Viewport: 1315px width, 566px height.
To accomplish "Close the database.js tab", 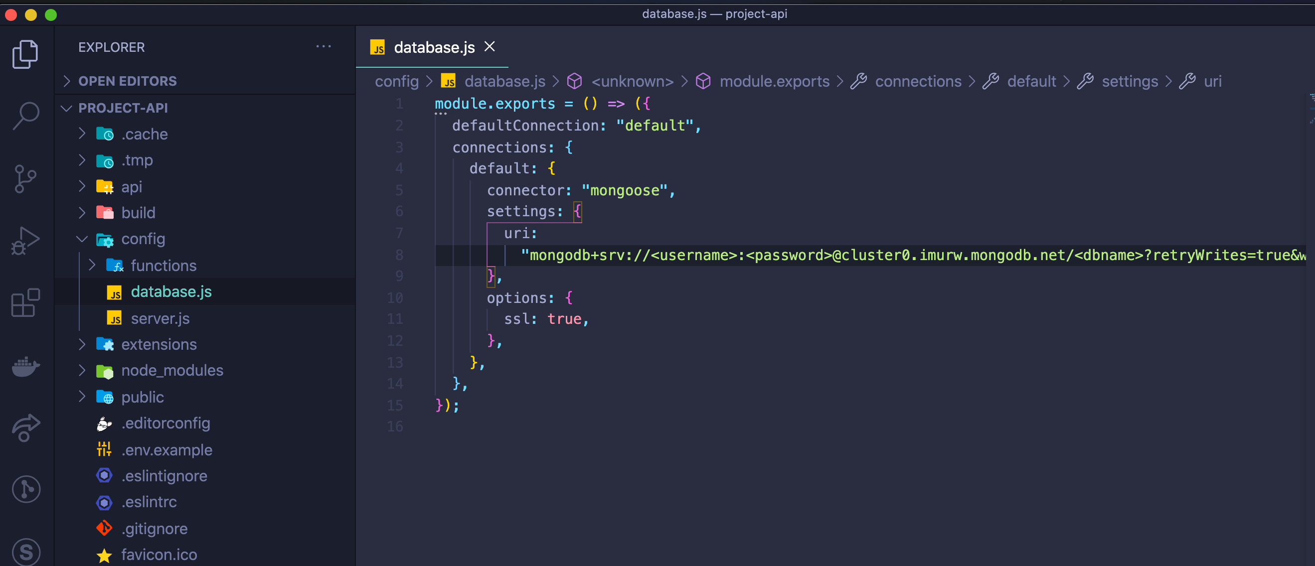I will pos(489,47).
